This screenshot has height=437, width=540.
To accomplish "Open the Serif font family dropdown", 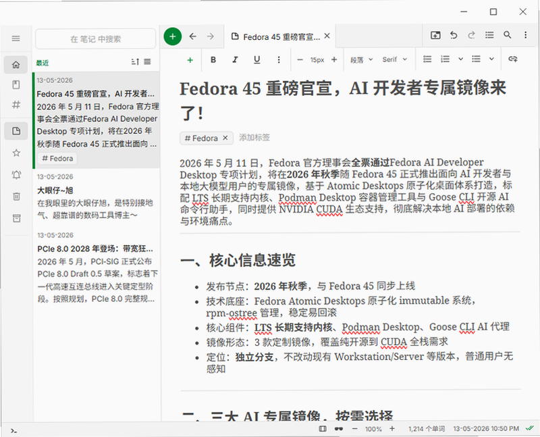I will pos(395,59).
